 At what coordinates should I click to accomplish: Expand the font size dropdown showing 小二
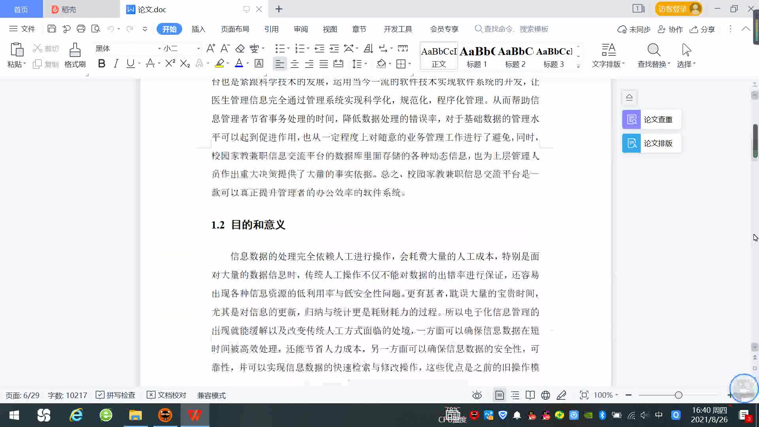[x=198, y=49]
